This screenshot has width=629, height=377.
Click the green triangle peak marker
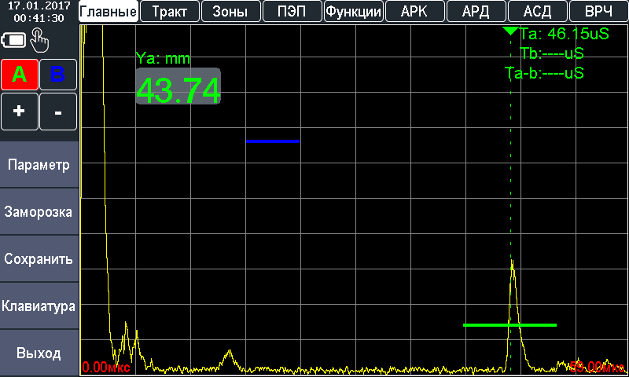pyautogui.click(x=510, y=31)
